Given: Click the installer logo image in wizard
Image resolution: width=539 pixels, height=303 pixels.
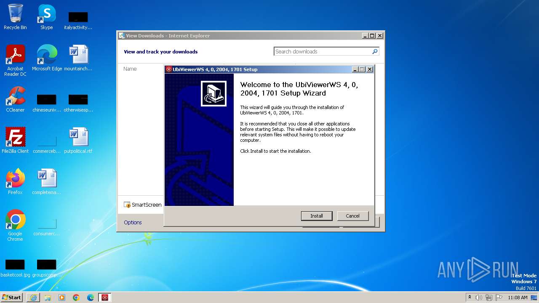Looking at the screenshot, I should 213,93.
